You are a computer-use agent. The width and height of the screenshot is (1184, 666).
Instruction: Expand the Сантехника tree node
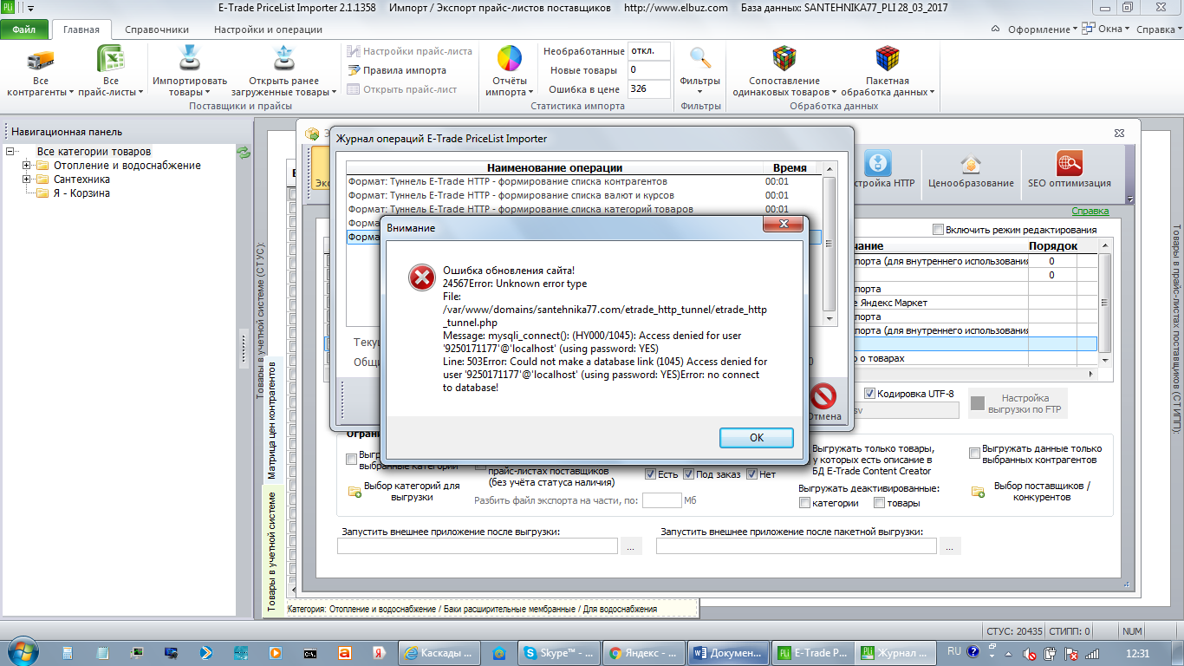tap(27, 180)
